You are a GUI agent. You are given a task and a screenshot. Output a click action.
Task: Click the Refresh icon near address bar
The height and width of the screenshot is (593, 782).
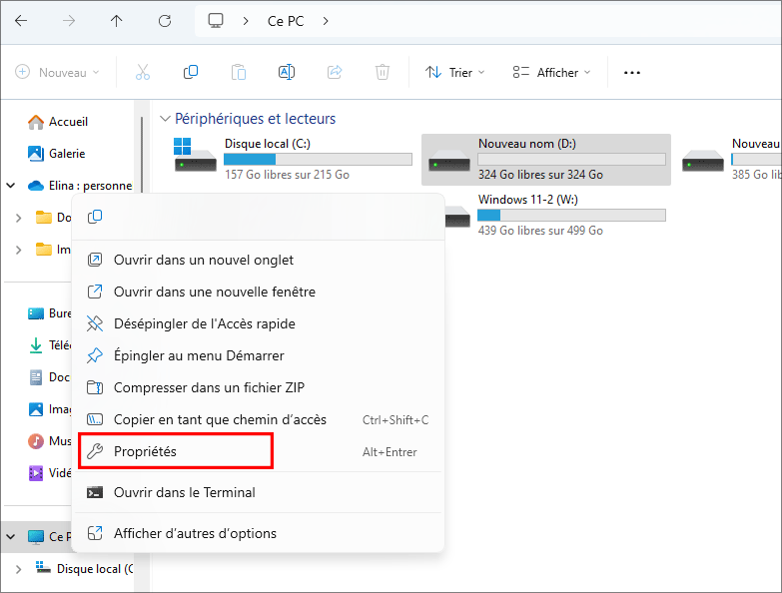coord(165,20)
